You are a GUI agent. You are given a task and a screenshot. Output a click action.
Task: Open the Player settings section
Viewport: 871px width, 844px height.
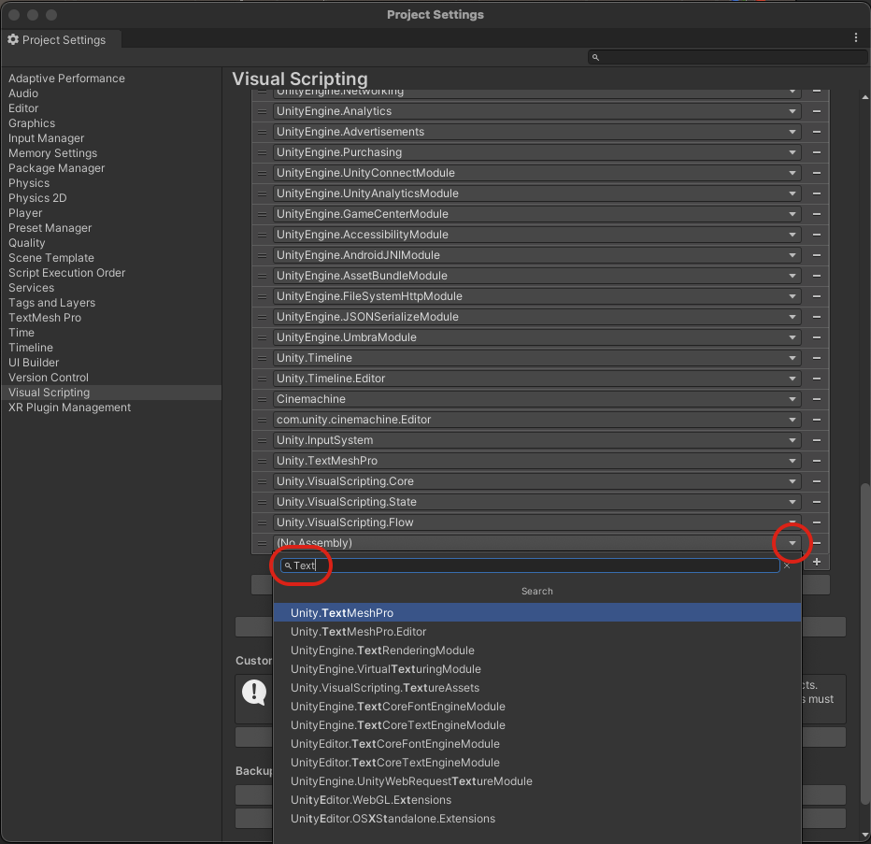(x=25, y=212)
